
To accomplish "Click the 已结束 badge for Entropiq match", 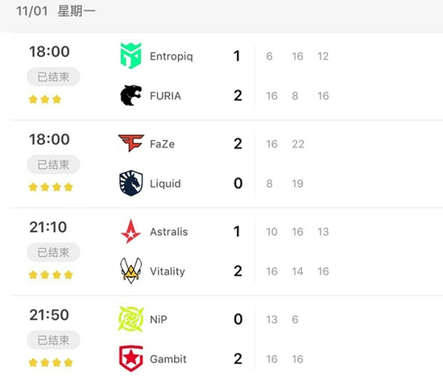I will tap(53, 77).
